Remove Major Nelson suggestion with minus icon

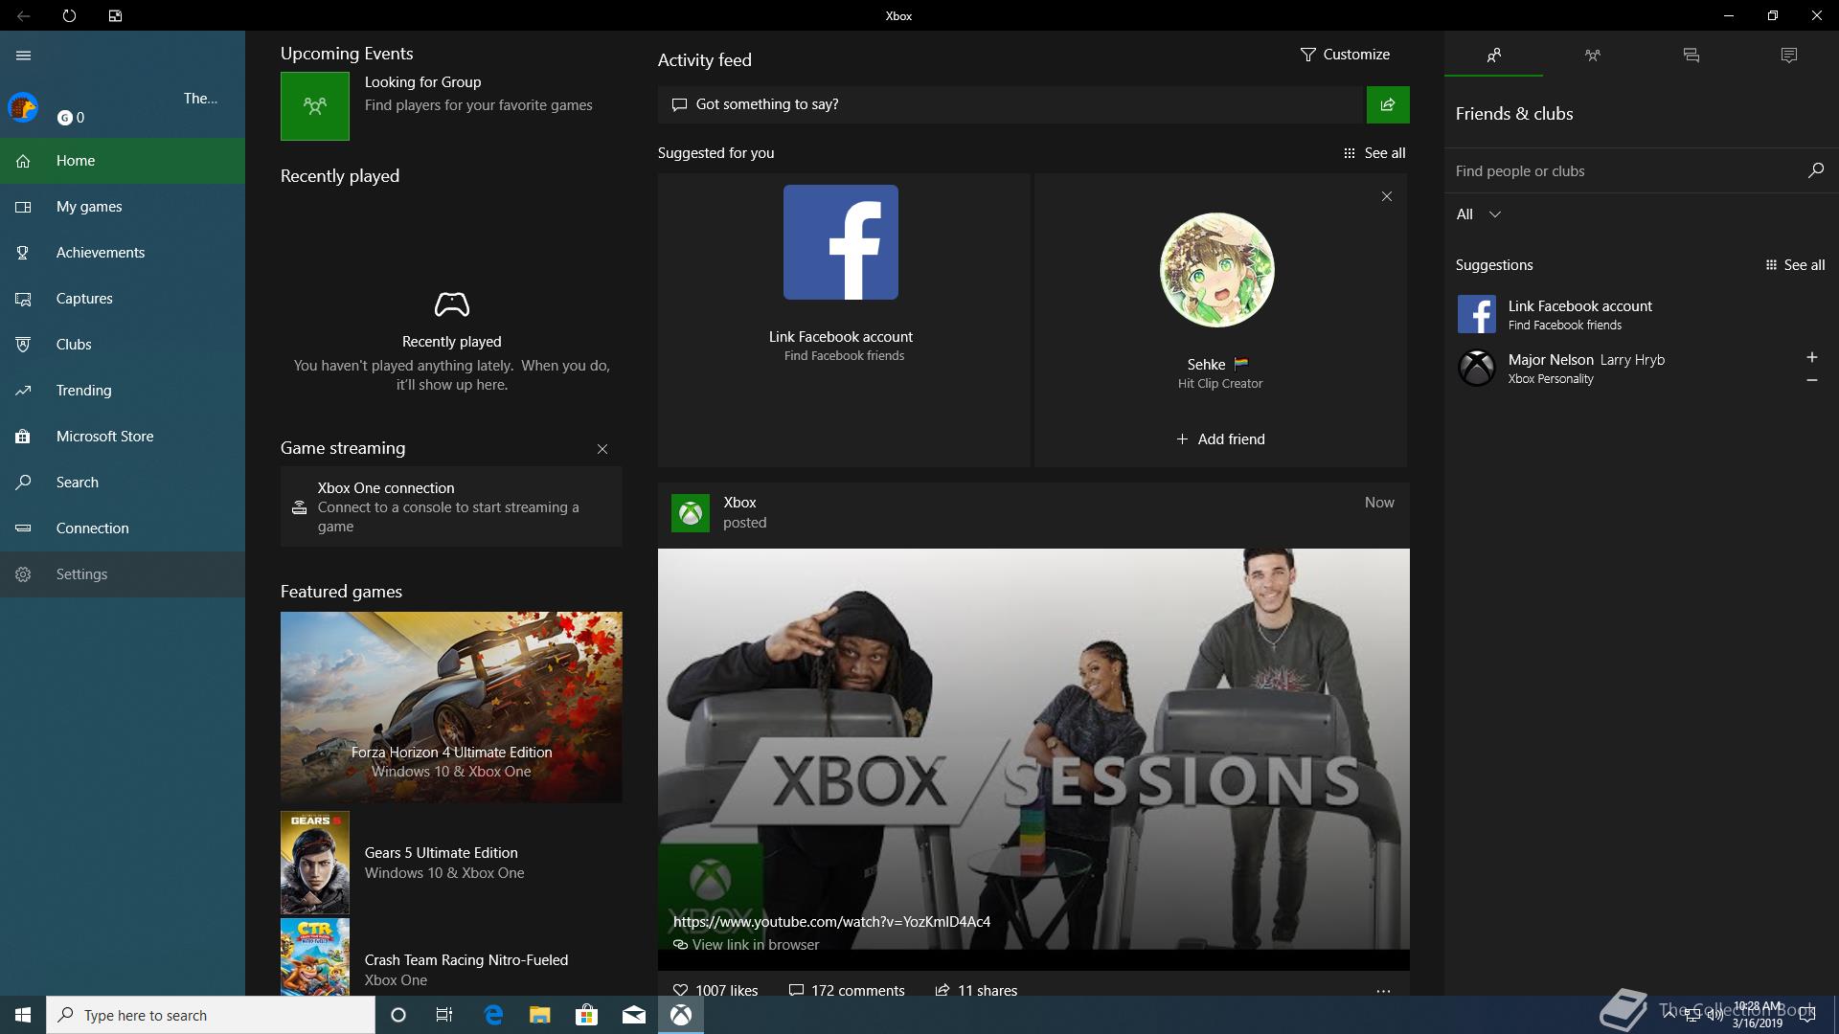coord(1811,380)
